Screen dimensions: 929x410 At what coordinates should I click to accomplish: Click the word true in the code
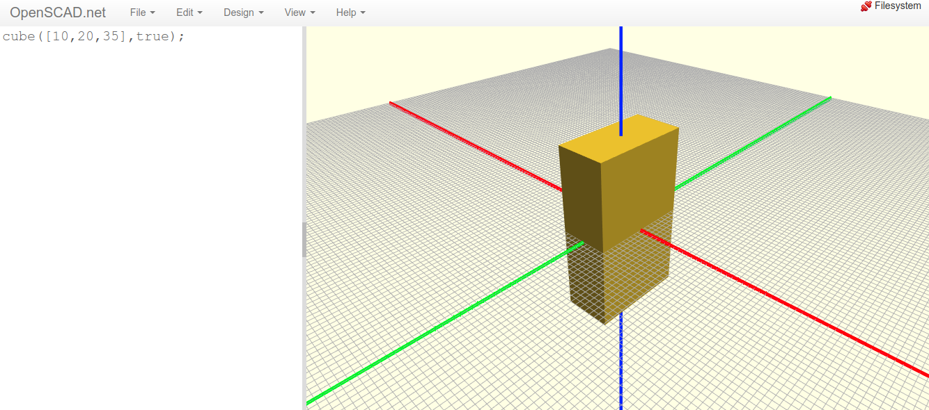pos(153,36)
